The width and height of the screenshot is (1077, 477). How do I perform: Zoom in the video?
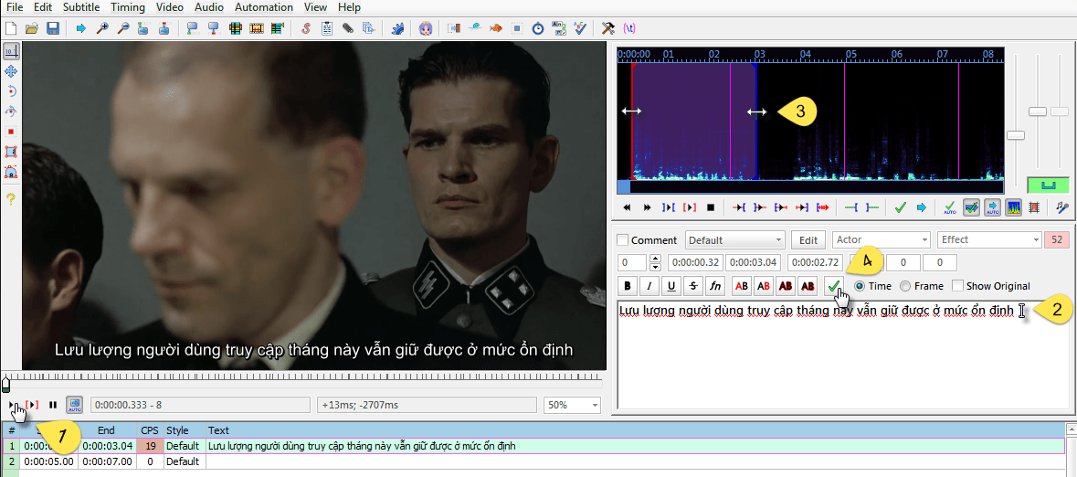(101, 29)
